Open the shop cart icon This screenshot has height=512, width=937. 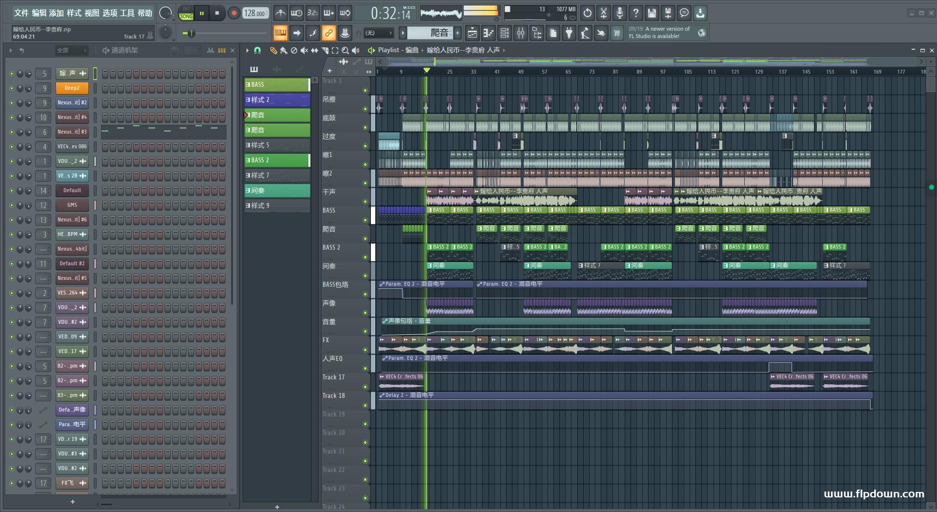(617, 33)
